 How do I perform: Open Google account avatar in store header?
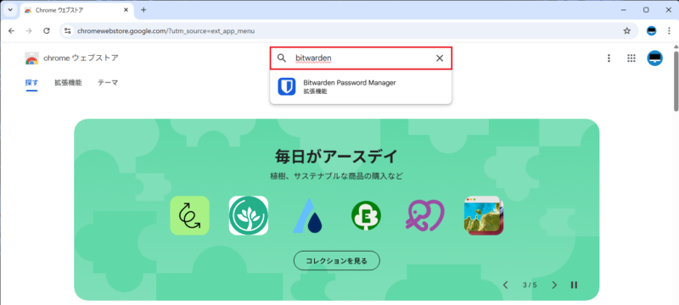click(654, 58)
